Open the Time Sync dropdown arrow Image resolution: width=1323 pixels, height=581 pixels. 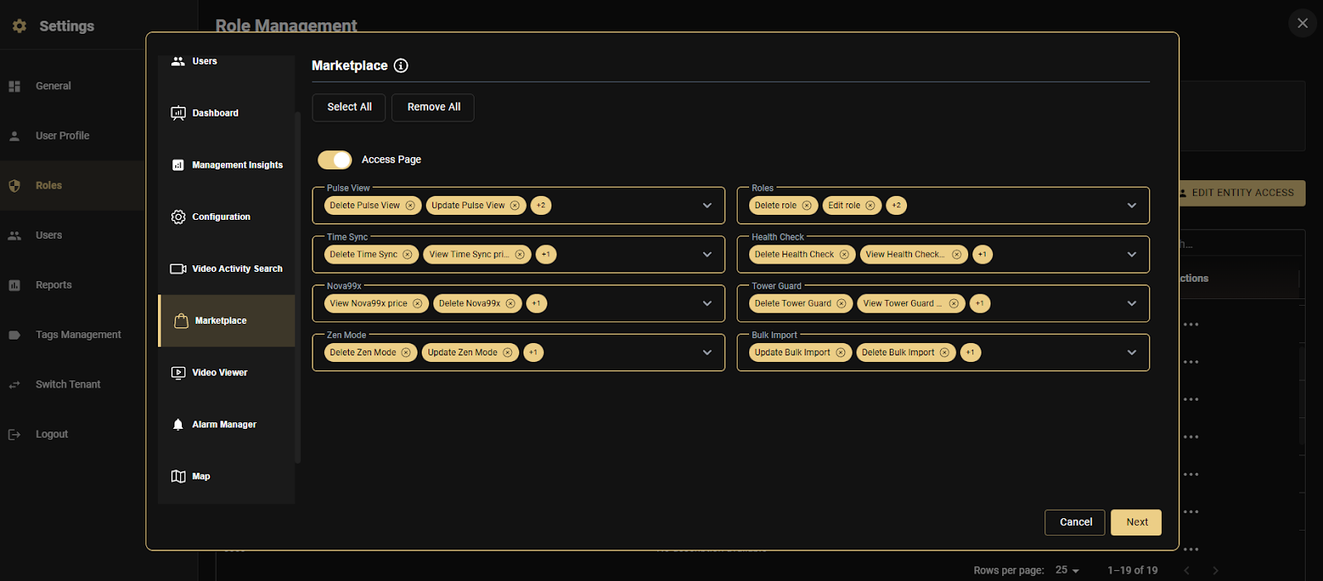tap(707, 255)
